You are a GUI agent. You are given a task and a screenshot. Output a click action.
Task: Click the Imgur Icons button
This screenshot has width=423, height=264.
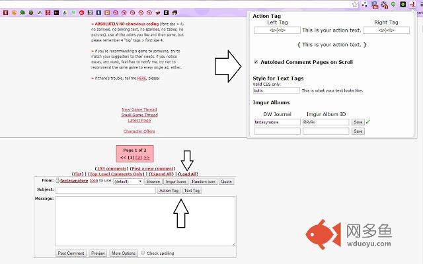pos(176,181)
